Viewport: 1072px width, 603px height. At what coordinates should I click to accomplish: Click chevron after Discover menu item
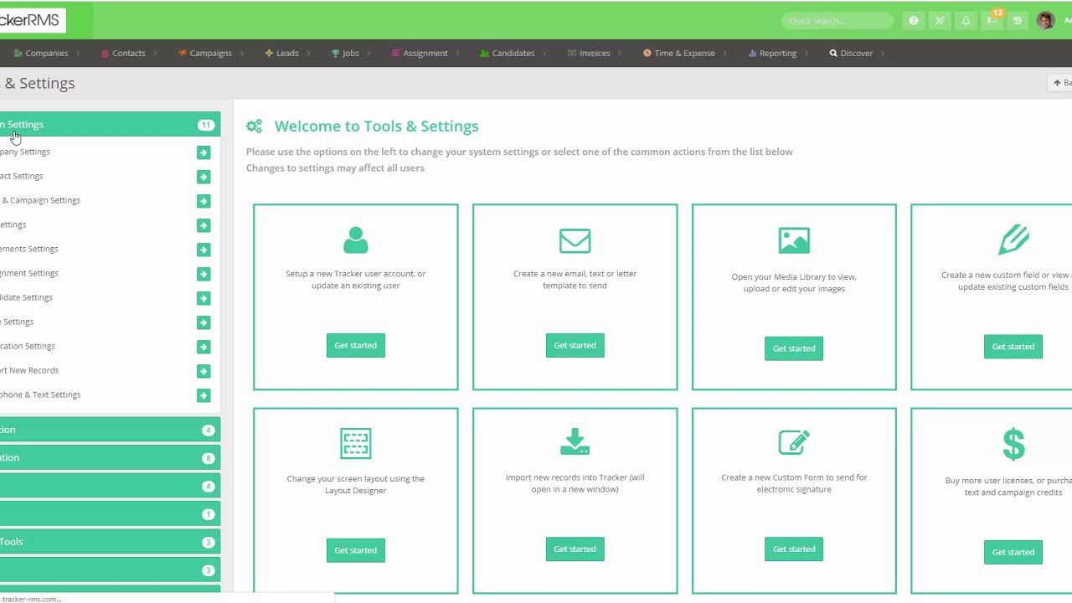point(883,53)
